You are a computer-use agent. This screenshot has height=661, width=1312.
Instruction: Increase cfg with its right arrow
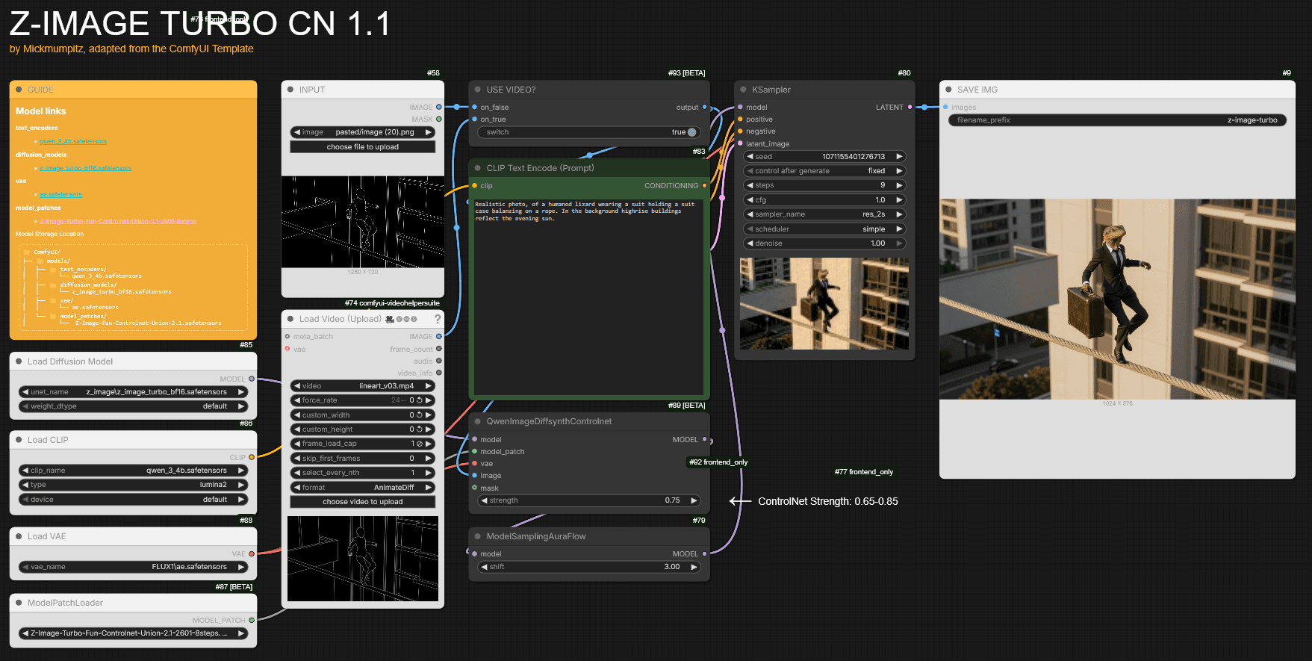click(899, 200)
